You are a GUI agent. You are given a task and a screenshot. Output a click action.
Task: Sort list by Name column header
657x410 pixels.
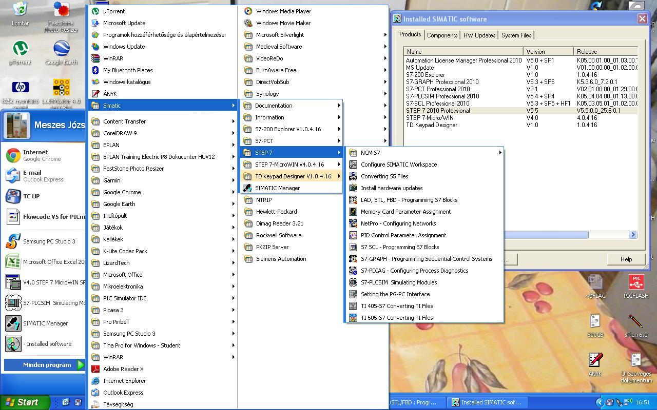(x=463, y=51)
